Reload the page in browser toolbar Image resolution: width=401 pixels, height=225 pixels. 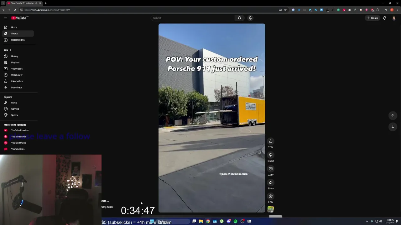14,10
